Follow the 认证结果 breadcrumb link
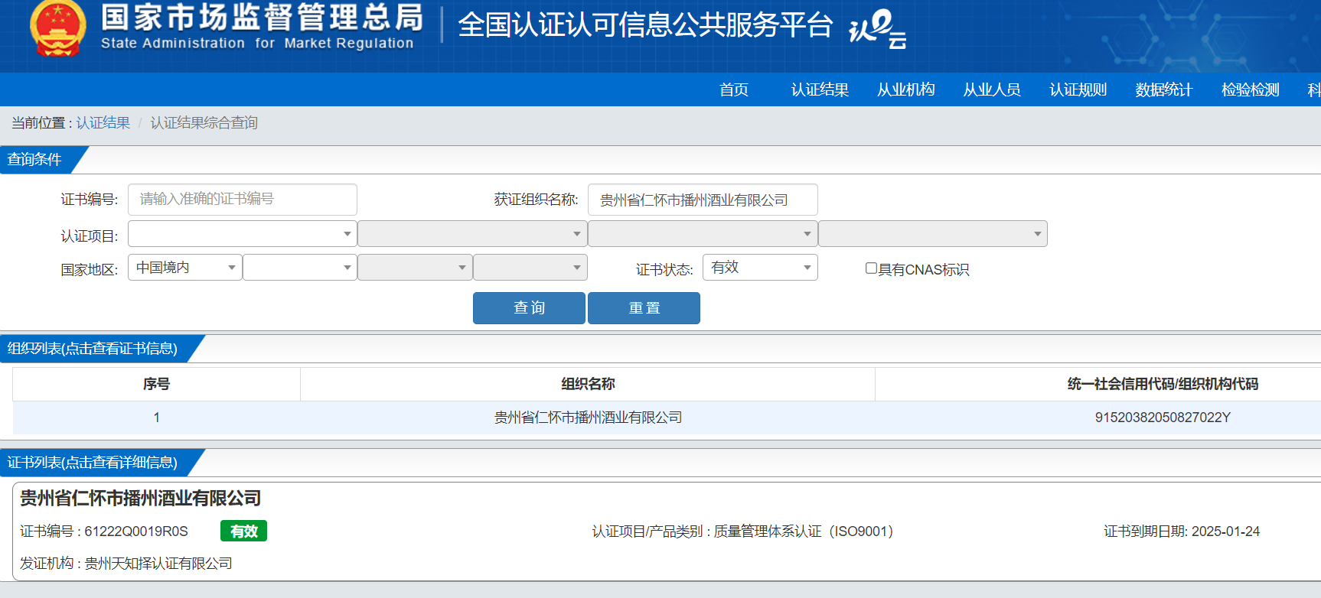This screenshot has width=1321, height=598. coord(103,122)
